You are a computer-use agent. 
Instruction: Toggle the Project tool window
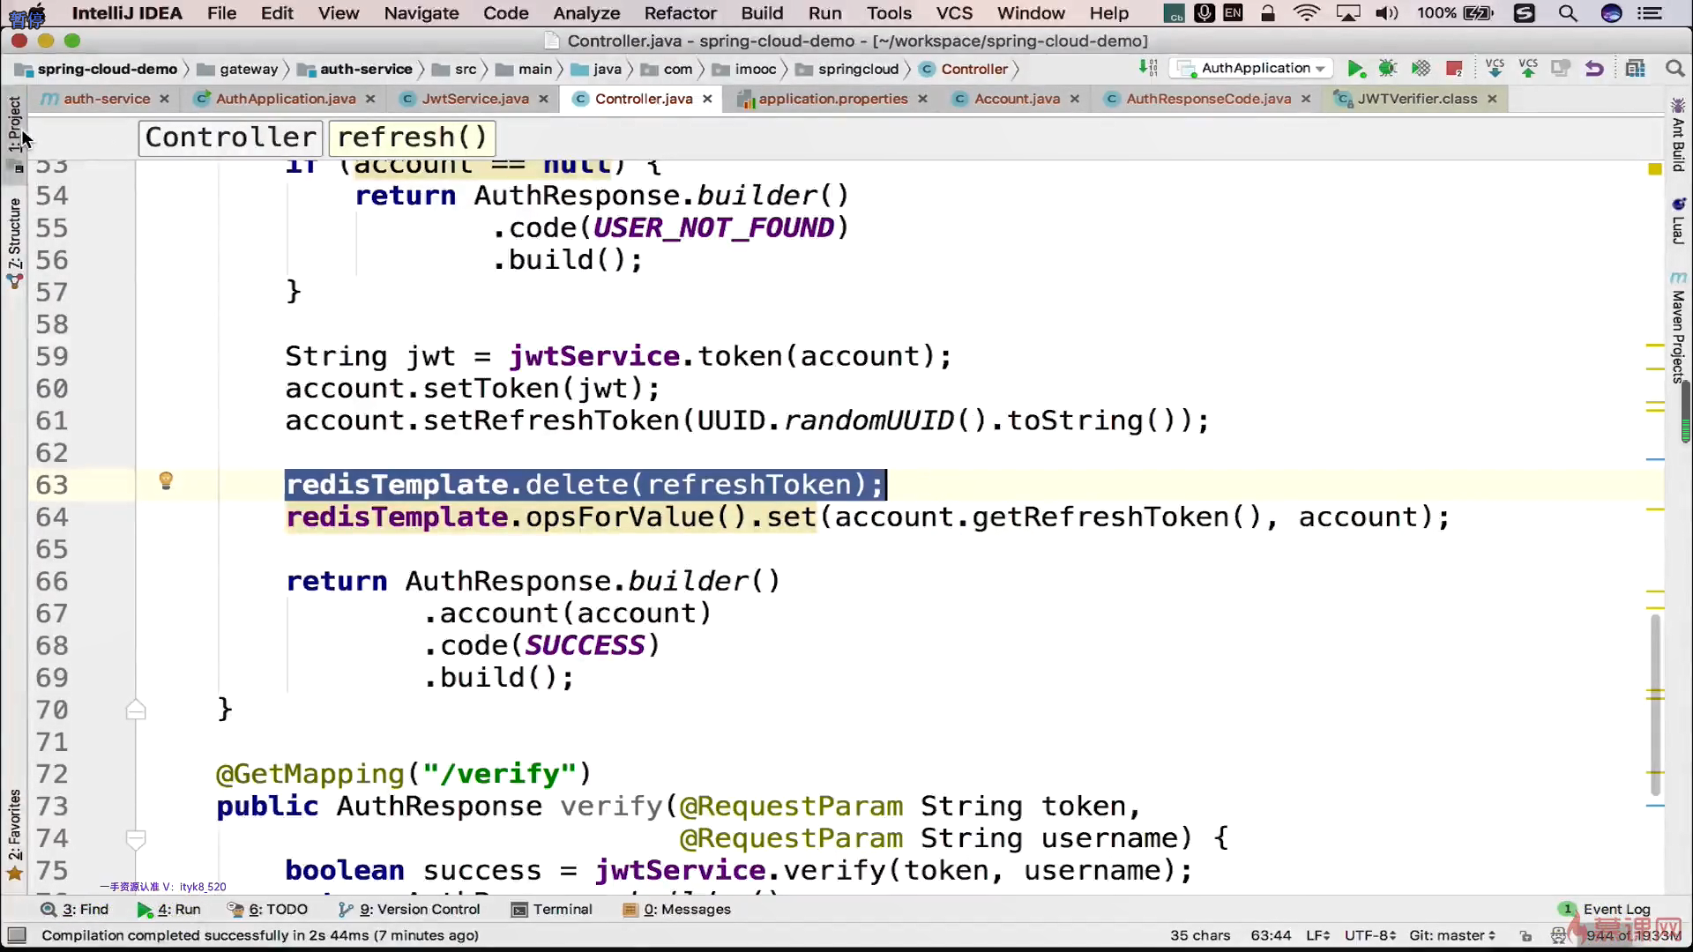point(14,123)
